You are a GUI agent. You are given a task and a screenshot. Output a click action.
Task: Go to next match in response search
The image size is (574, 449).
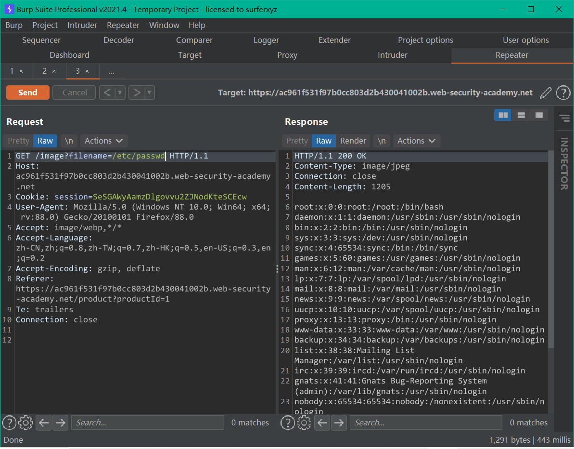339,423
